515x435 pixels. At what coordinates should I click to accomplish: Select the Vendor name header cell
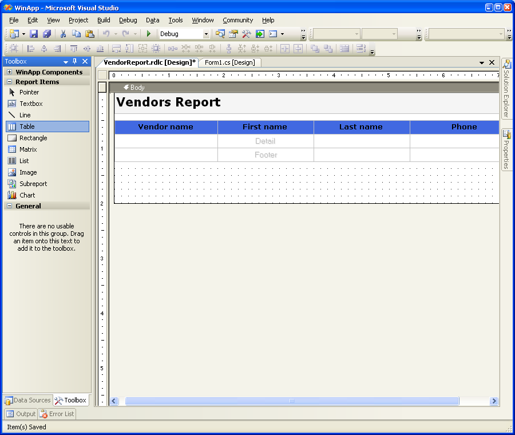(x=166, y=127)
